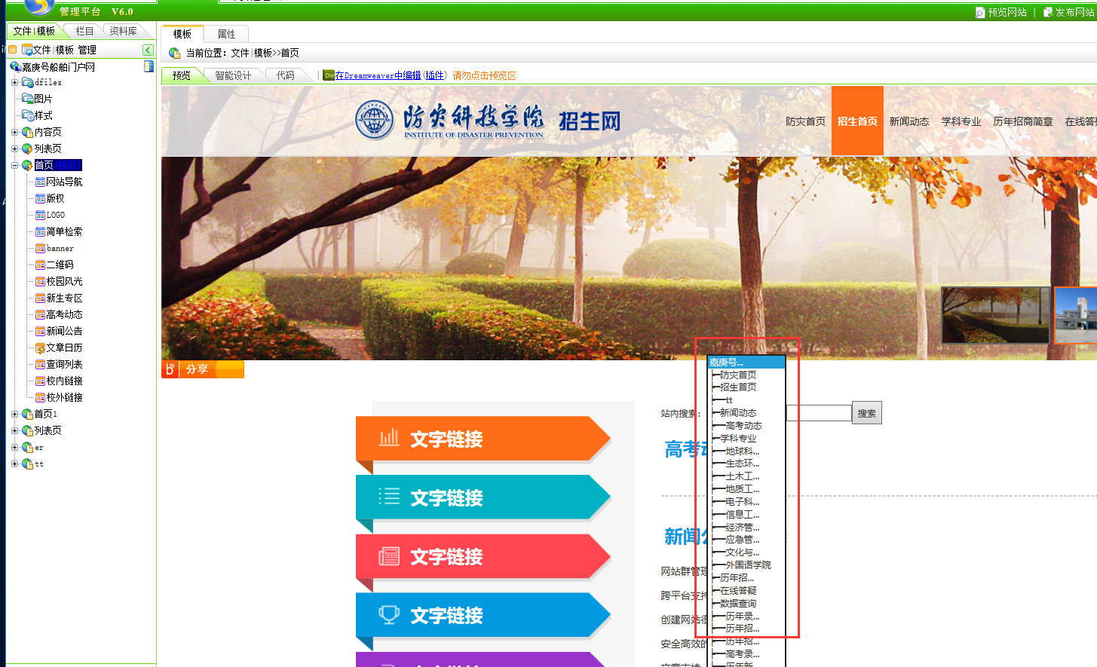Click the autumn trees banner thumbnail
1097x667 pixels.
(x=995, y=315)
